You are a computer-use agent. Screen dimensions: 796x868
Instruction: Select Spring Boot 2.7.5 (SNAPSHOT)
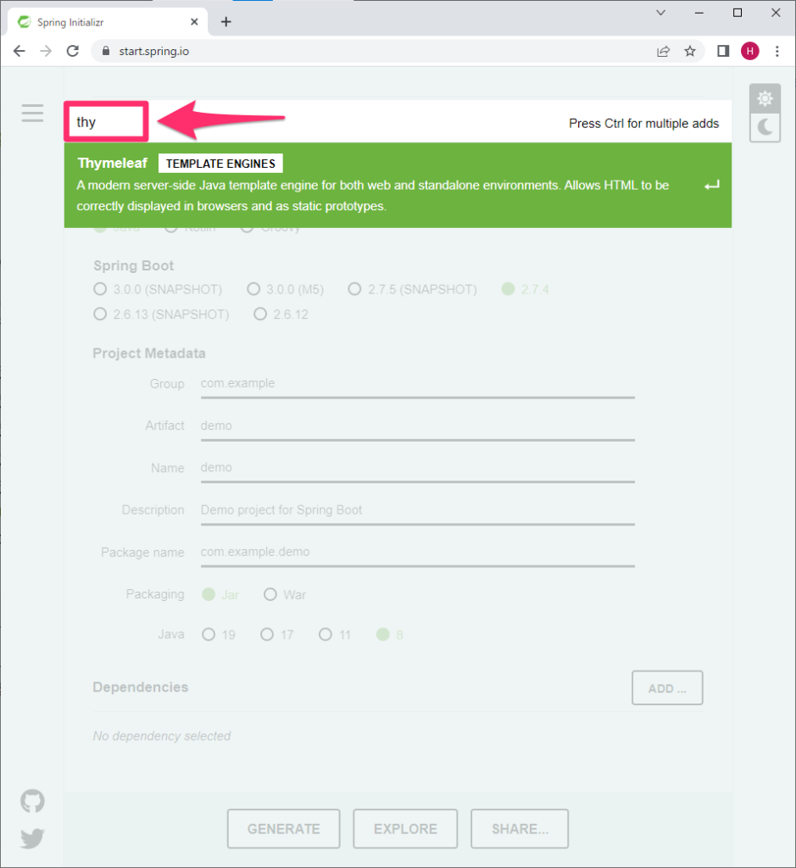tap(412, 290)
